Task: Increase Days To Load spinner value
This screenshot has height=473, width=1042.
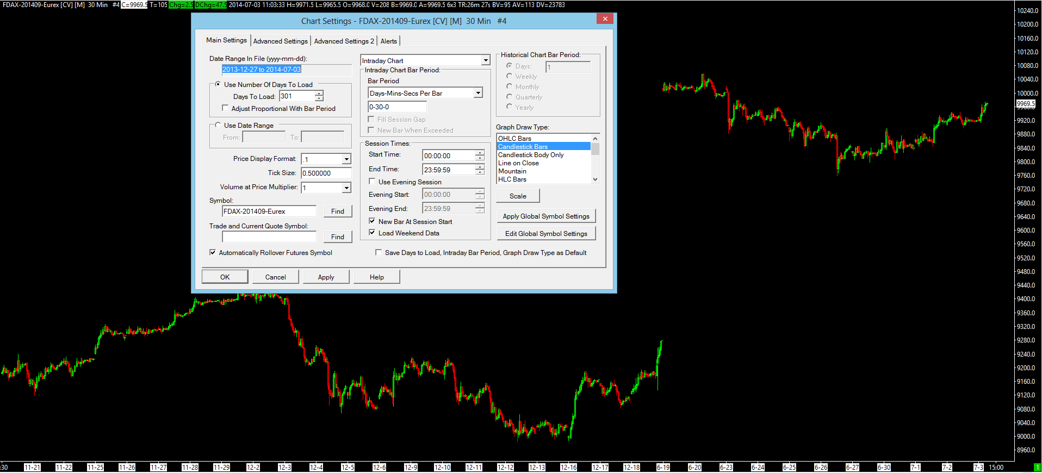Action: click(319, 94)
